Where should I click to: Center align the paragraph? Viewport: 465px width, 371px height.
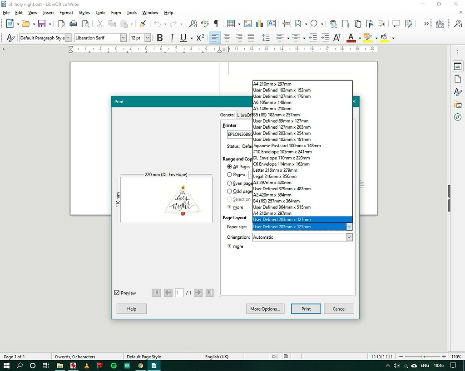pyautogui.click(x=227, y=38)
